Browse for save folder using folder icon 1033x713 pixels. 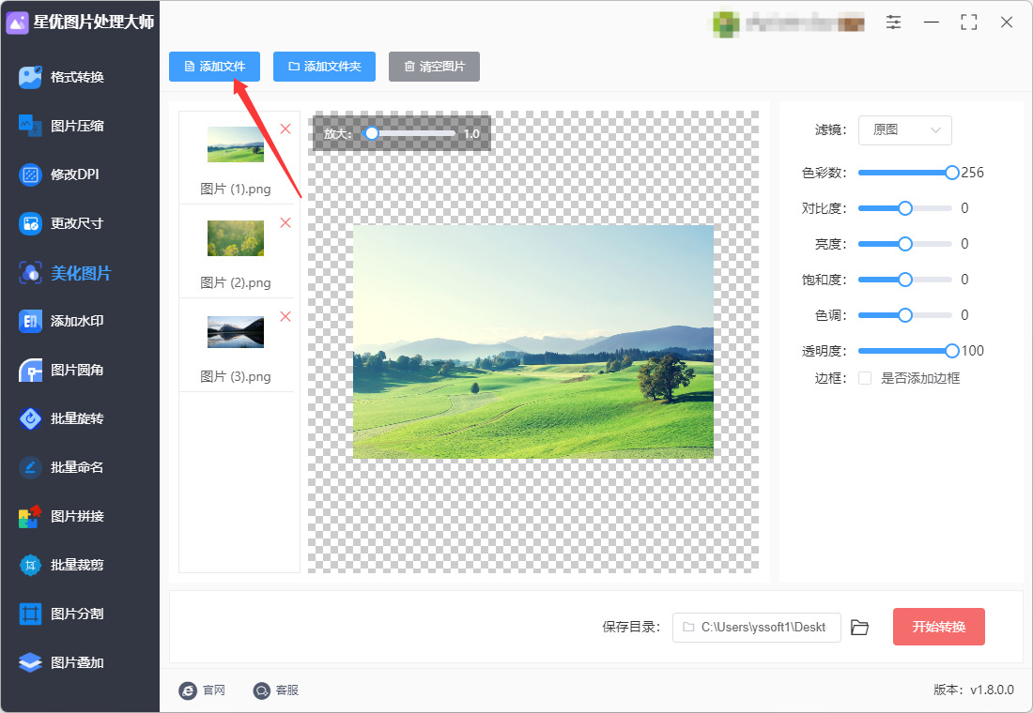click(859, 628)
